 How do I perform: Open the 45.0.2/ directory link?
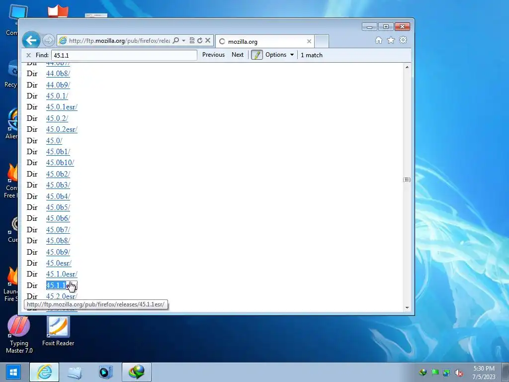57,118
